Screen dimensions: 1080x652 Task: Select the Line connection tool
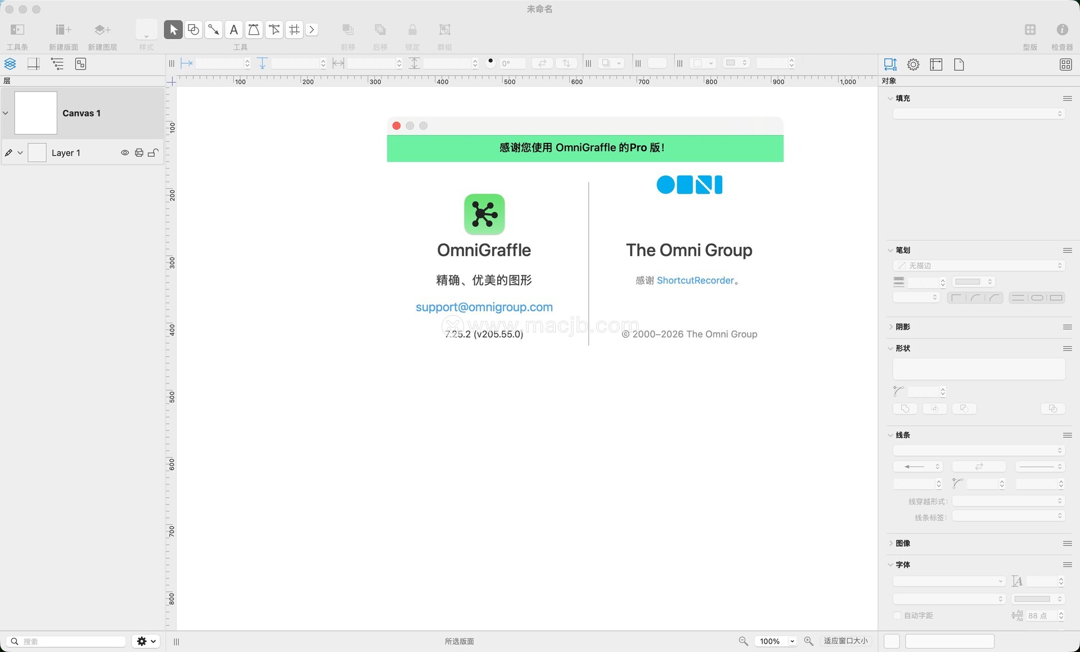[x=214, y=30]
